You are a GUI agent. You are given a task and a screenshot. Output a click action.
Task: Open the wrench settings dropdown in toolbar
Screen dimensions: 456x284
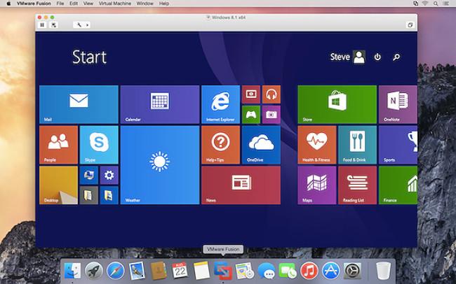[x=81, y=24]
